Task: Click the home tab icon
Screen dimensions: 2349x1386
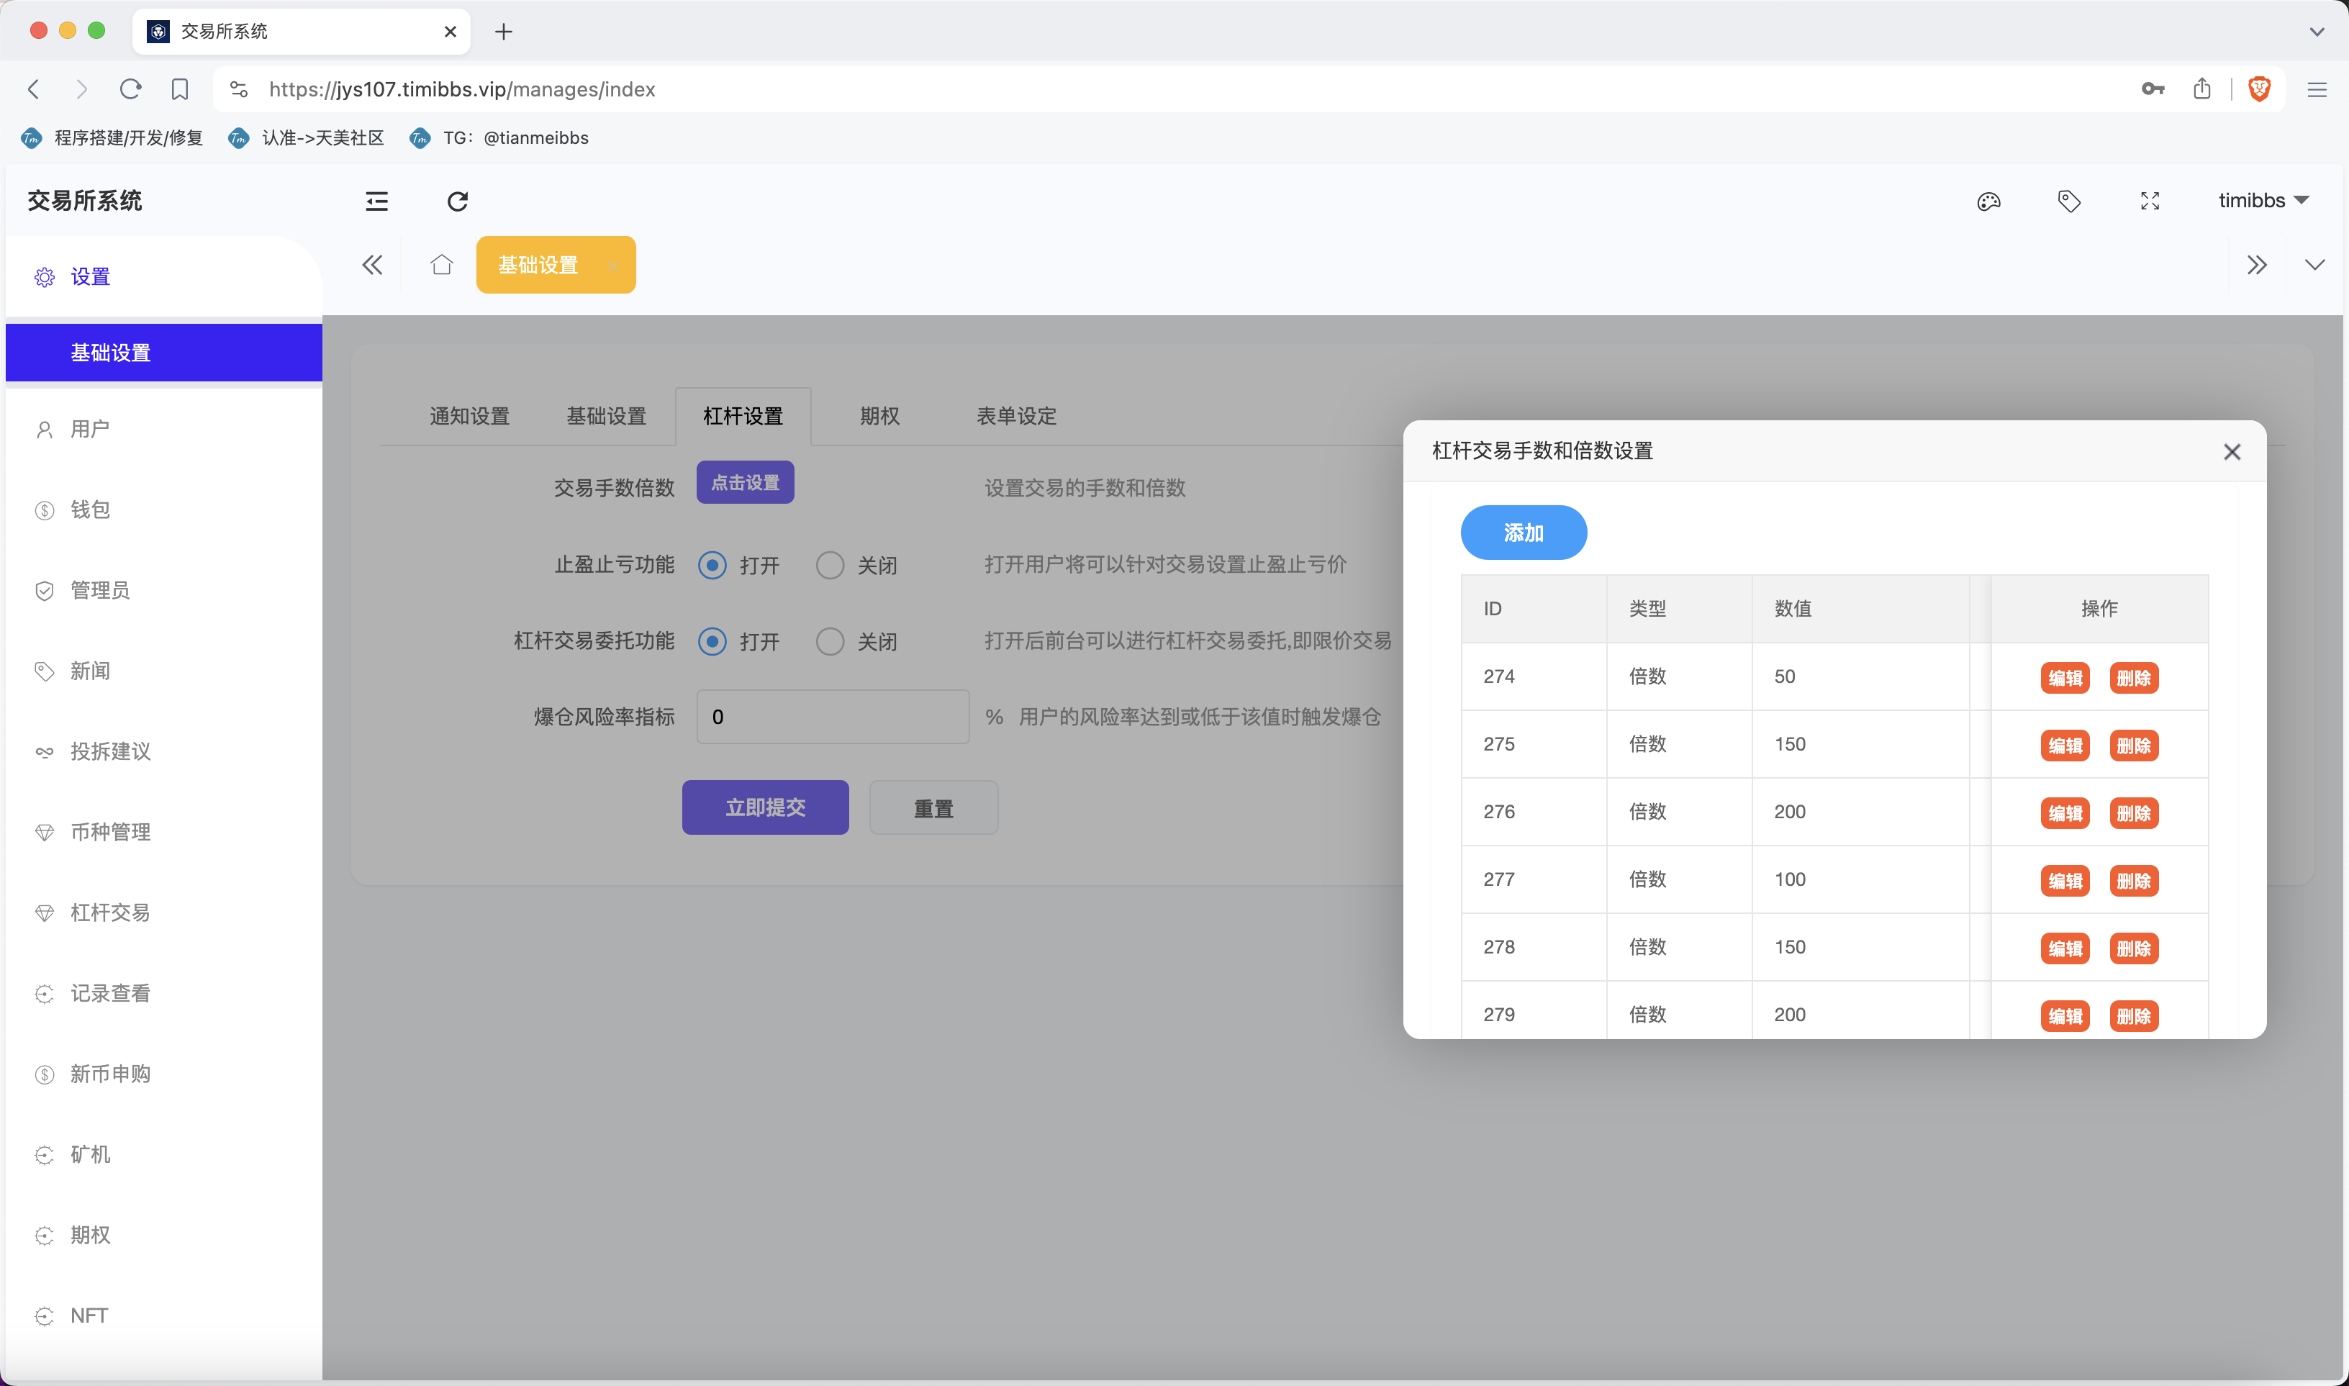Action: click(442, 266)
